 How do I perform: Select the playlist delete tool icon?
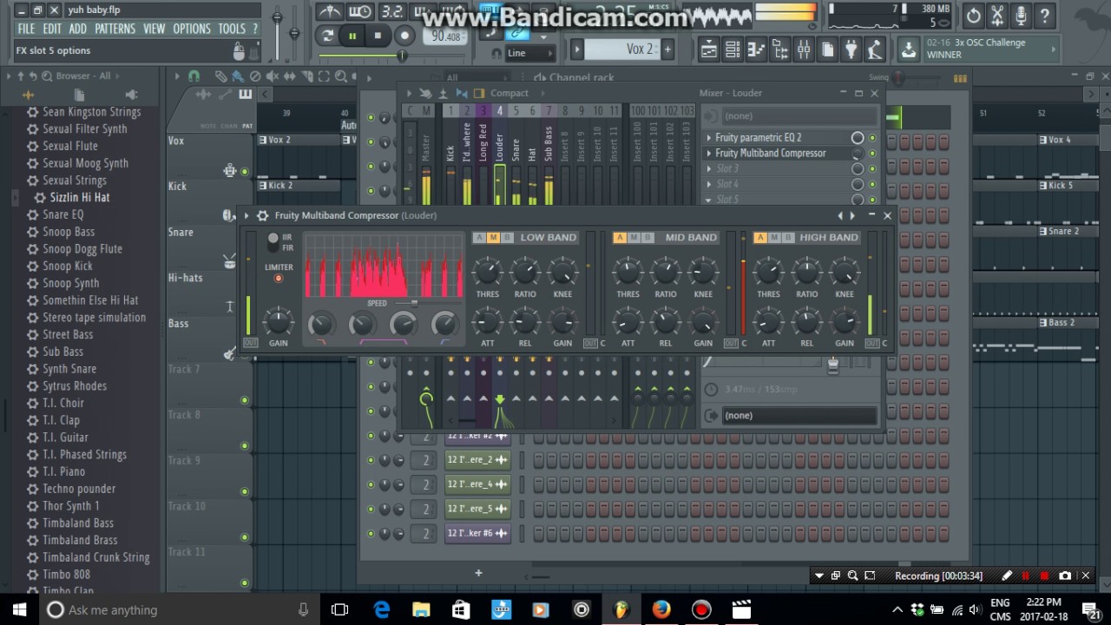[x=254, y=76]
